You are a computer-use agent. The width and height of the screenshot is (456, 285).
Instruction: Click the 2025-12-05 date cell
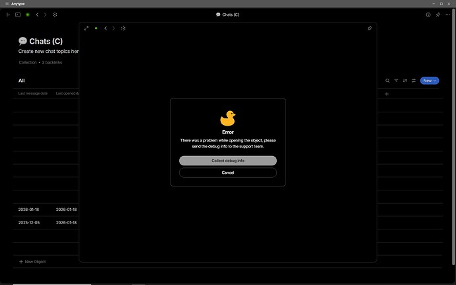[29, 222]
